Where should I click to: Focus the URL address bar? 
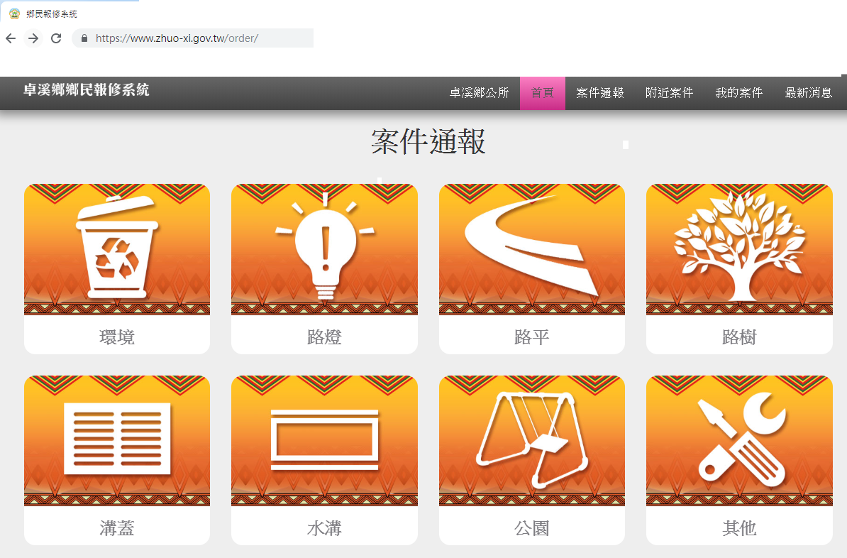[x=193, y=38]
